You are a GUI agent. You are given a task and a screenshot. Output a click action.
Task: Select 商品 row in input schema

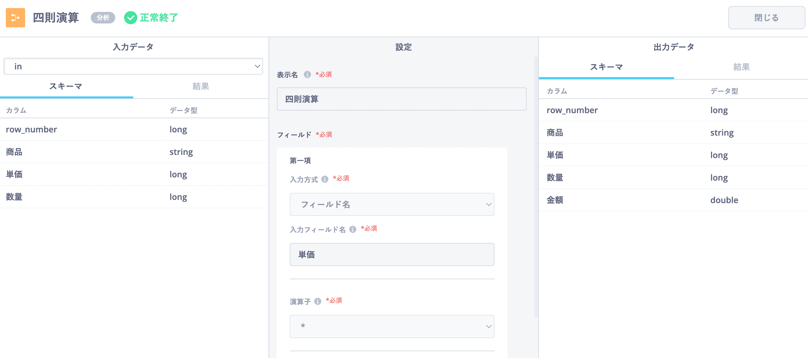pos(134,152)
